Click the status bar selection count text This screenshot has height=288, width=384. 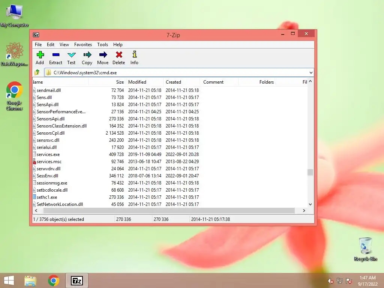point(58,219)
